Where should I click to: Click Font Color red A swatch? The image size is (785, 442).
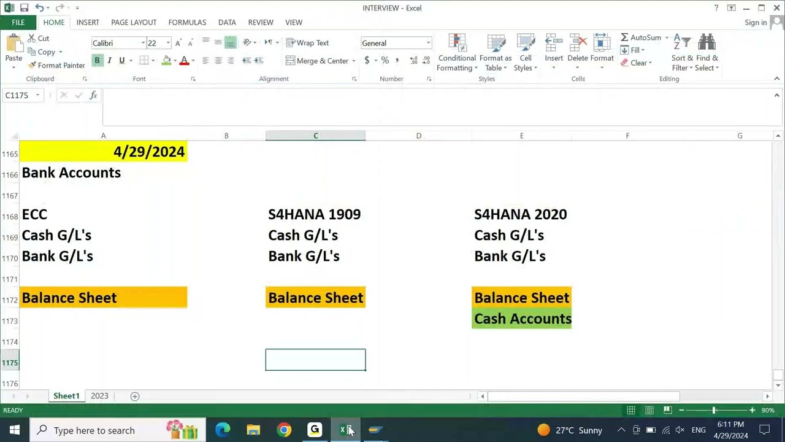coord(184,60)
